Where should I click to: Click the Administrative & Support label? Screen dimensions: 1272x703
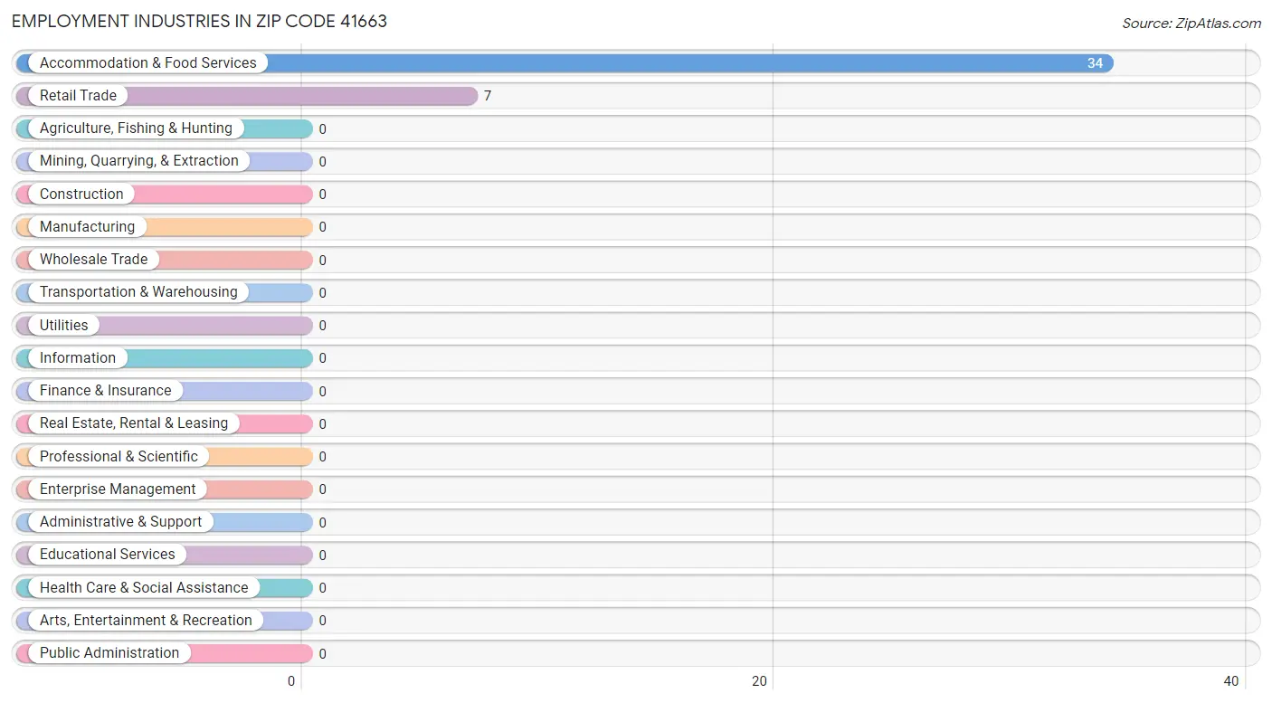point(121,522)
